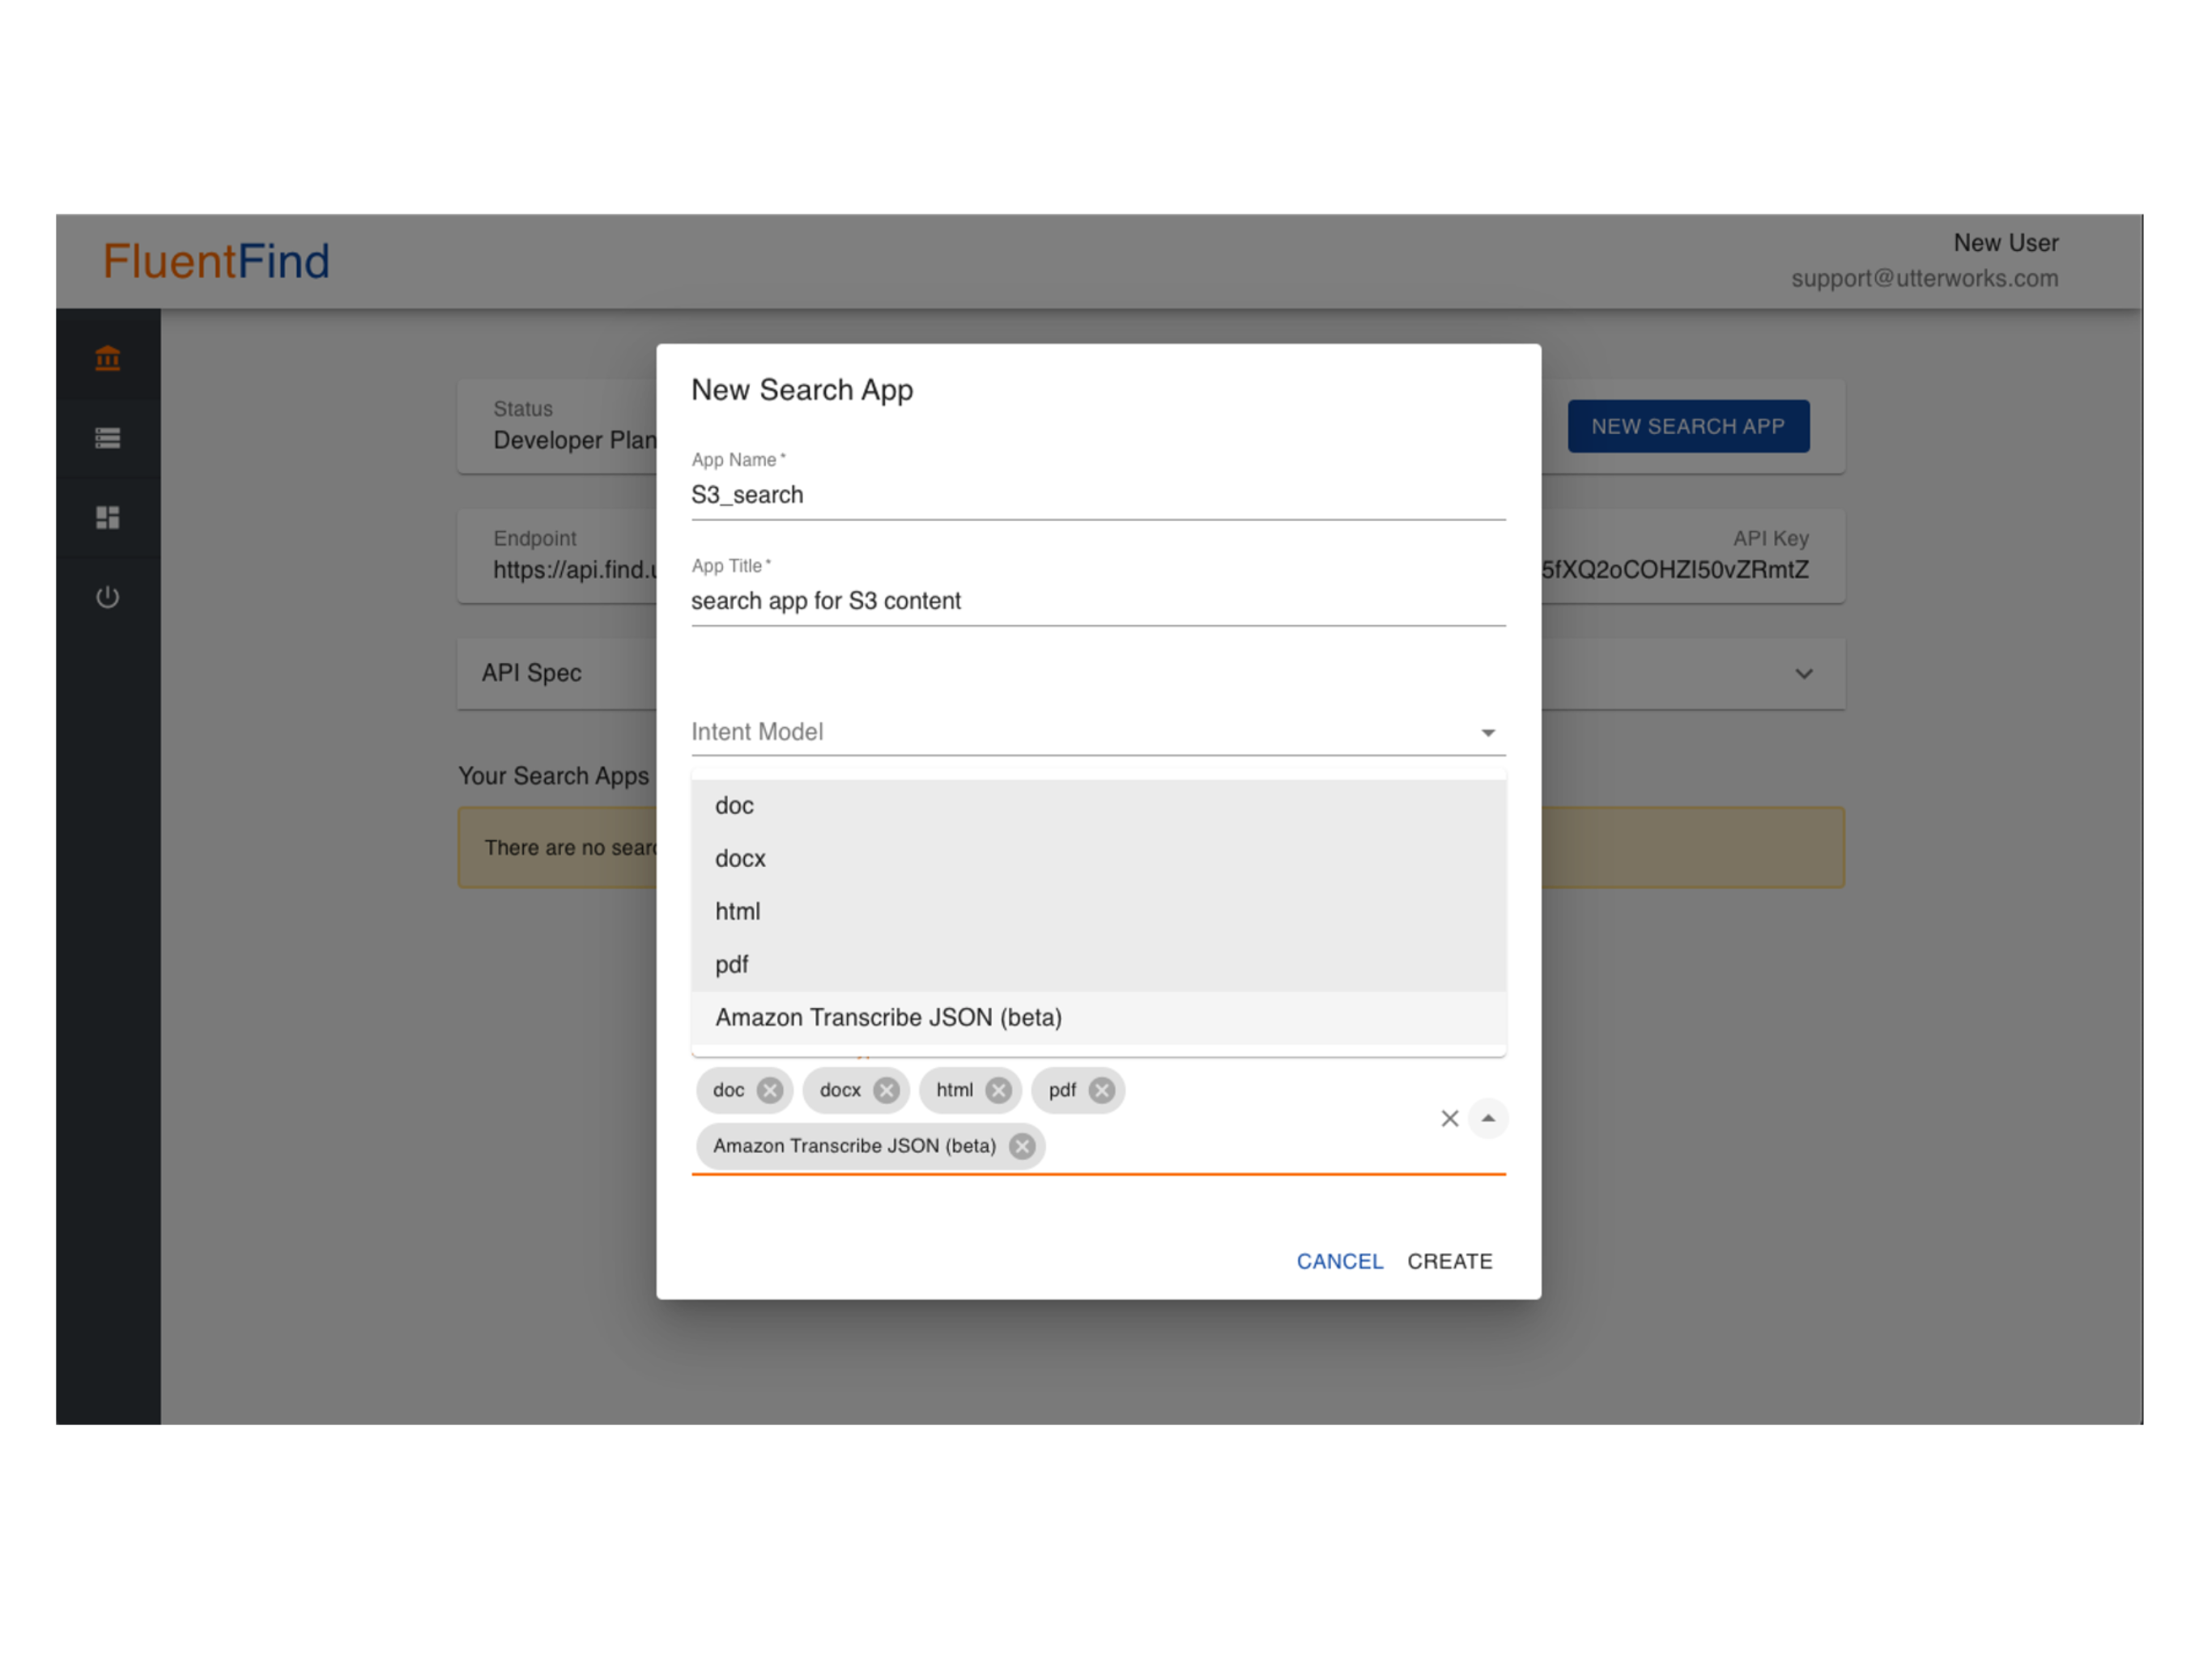Remove the html chip
The width and height of the screenshot is (2212, 1658).
(x=998, y=1090)
